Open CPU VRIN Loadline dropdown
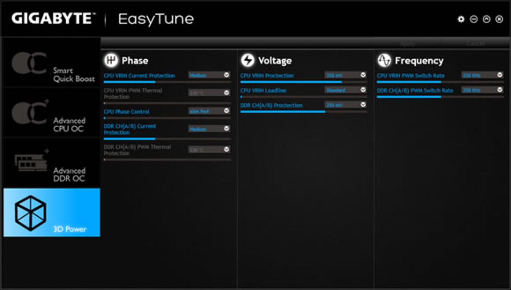This screenshot has height=290, width=511. coord(346,90)
